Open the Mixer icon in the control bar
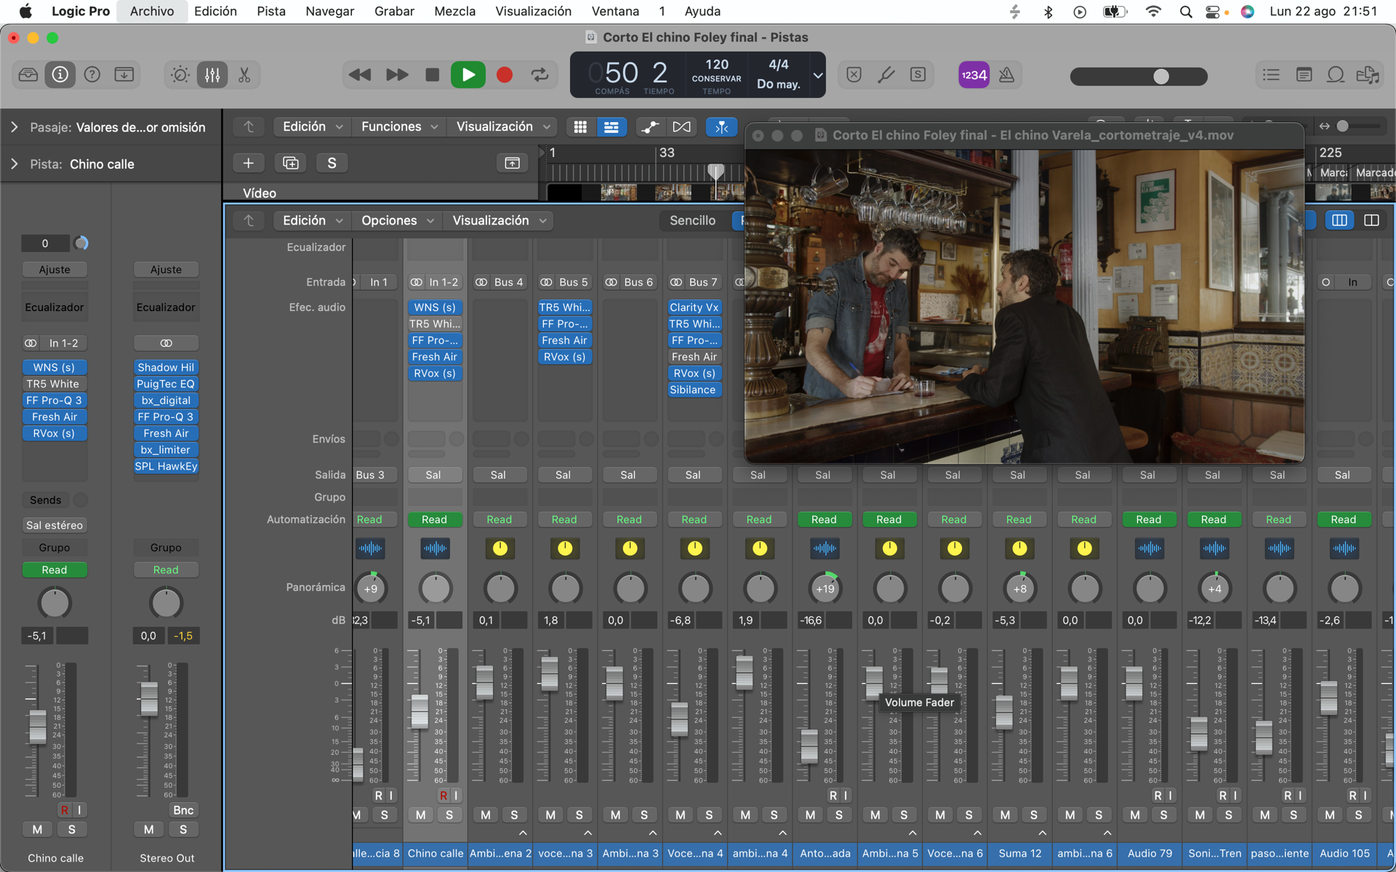Screen dimensions: 1396x872 pyautogui.click(x=212, y=75)
